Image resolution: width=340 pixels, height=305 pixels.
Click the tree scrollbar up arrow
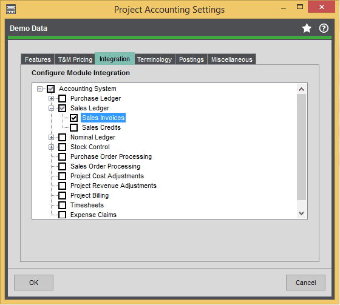[x=301, y=89]
